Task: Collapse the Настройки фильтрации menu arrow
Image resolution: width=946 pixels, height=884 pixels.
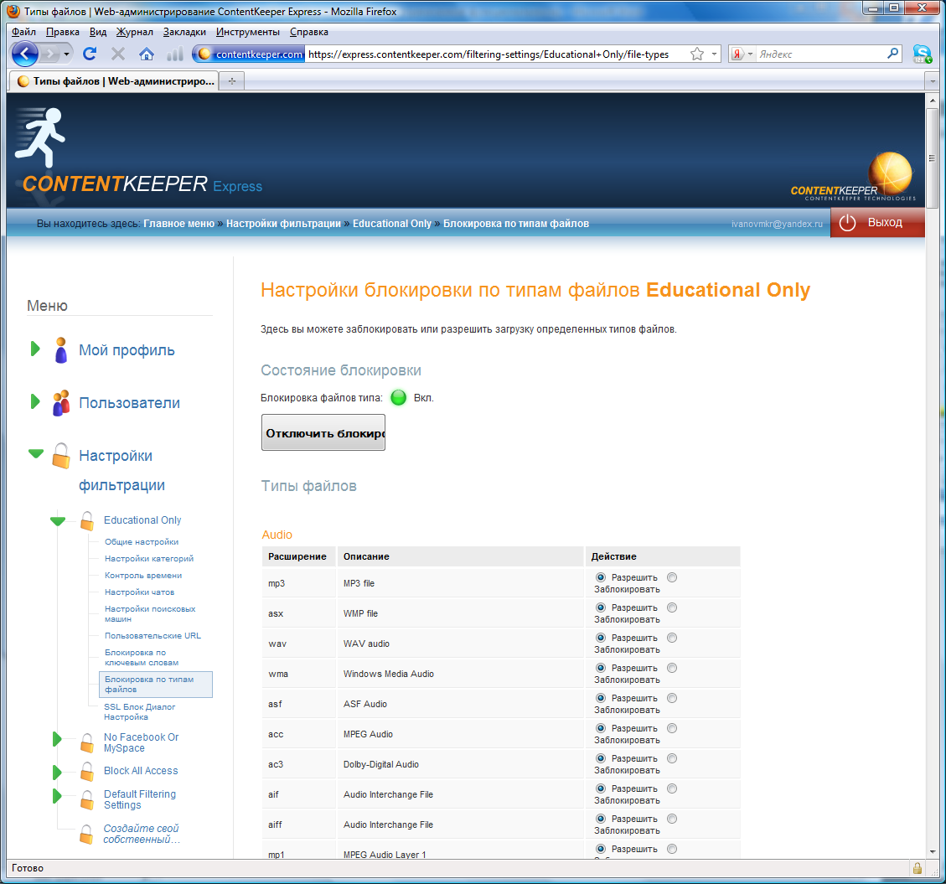Action: point(36,453)
